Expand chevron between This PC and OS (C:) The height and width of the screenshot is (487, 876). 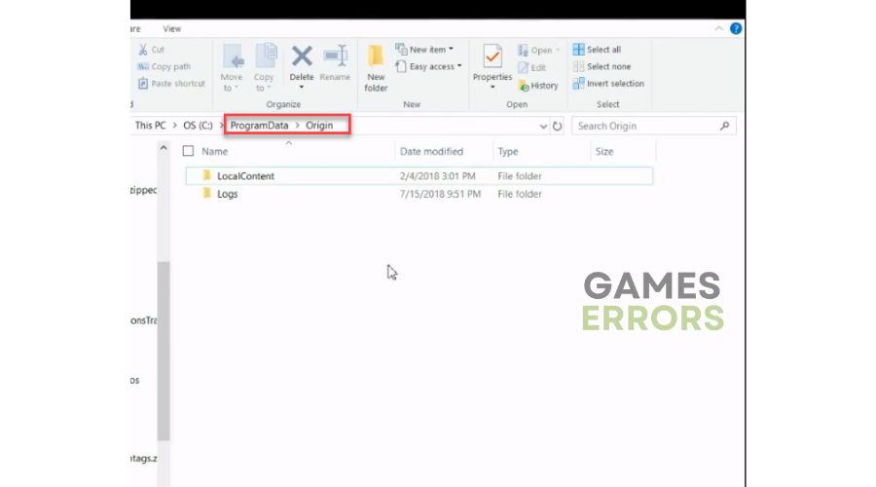(175, 126)
